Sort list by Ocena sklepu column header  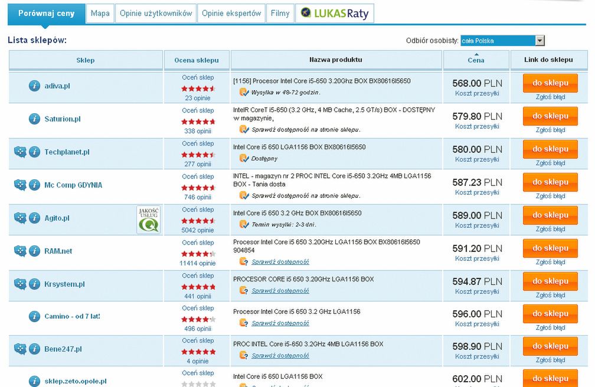click(x=197, y=60)
